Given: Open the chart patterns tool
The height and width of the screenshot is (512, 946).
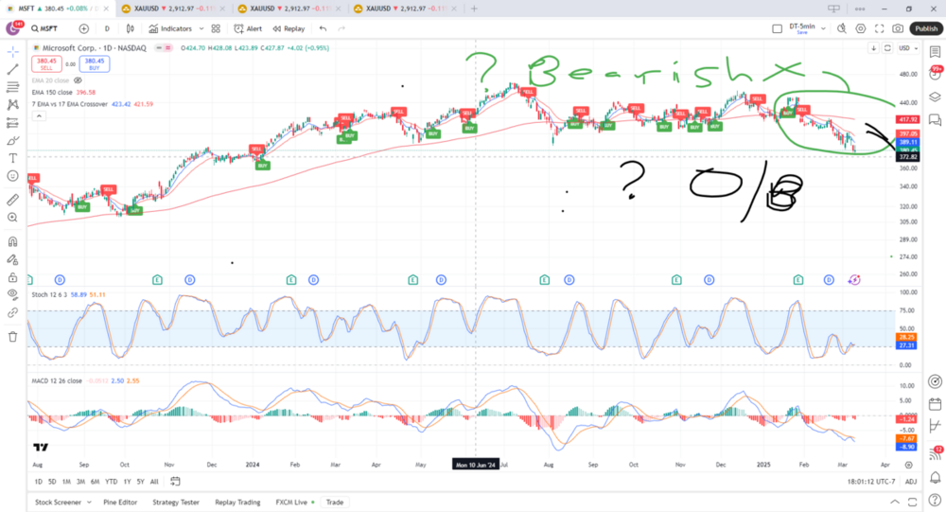Looking at the screenshot, I should coord(12,105).
